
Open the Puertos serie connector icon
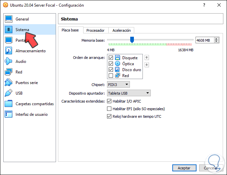coord(9,82)
